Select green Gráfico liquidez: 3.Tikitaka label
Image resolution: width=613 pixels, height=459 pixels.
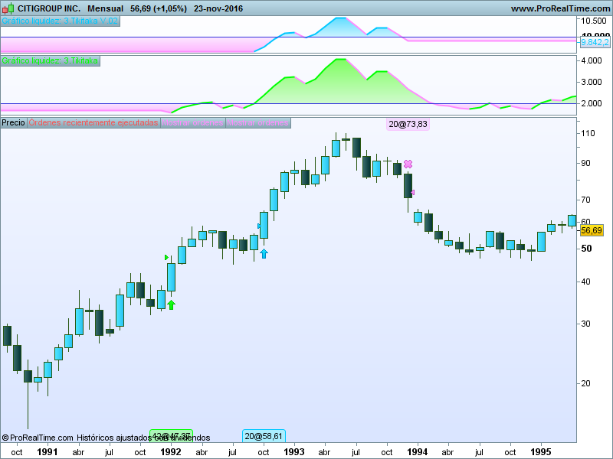(50, 61)
